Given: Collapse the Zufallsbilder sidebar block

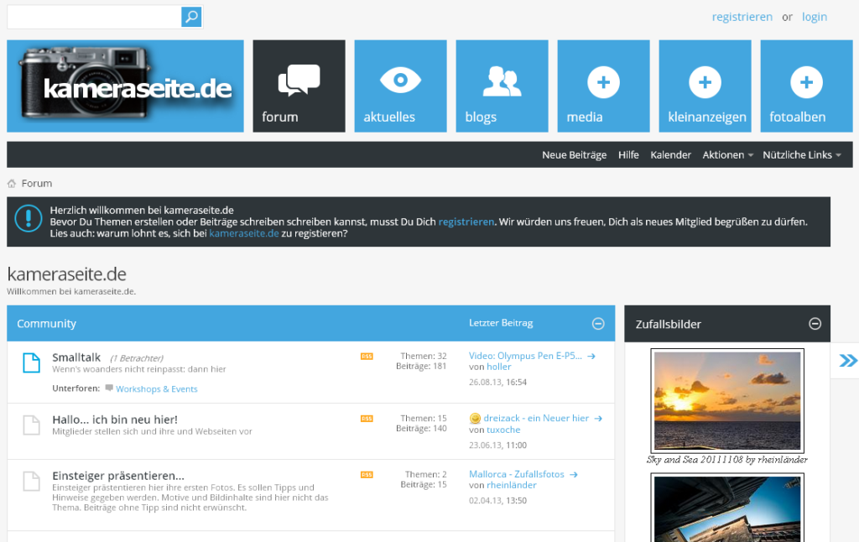Looking at the screenshot, I should tap(815, 323).
